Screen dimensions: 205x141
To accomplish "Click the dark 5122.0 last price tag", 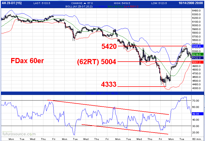I will [198, 58].
